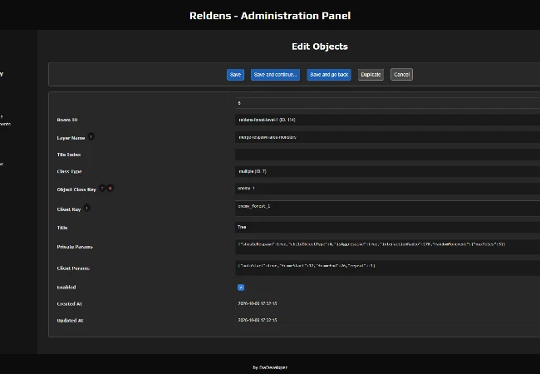Click the Room ID label

click(67, 120)
